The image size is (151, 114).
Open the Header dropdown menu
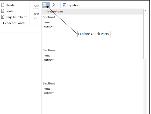(12, 5)
